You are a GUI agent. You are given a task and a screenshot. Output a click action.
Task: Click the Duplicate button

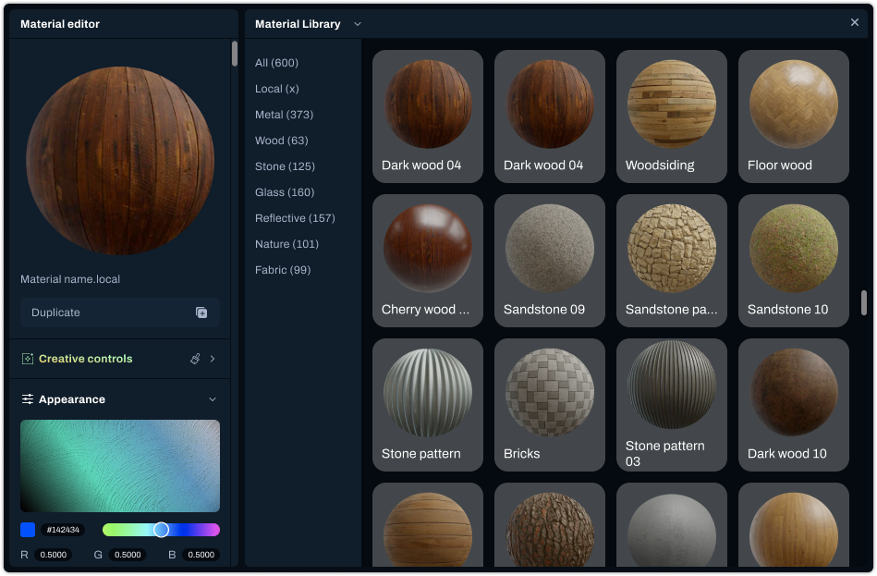pyautogui.click(x=120, y=313)
